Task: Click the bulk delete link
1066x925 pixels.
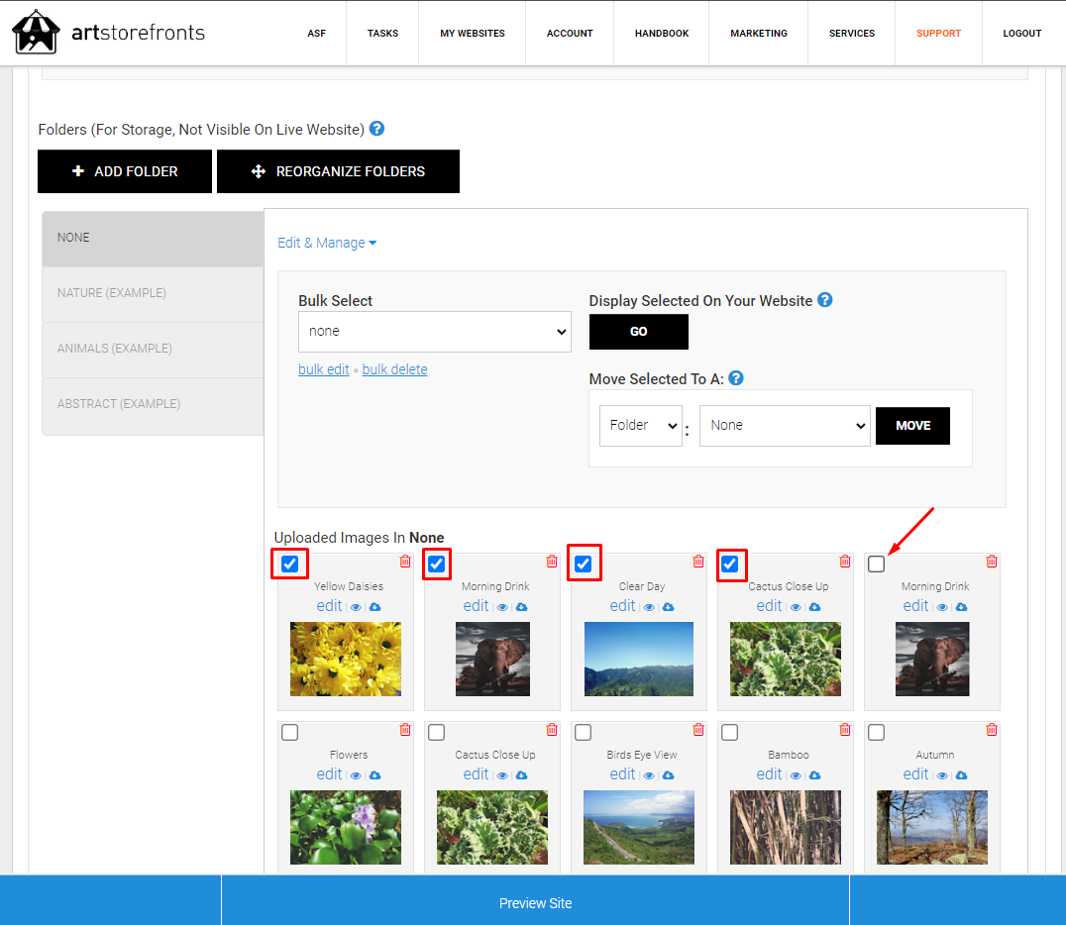Action: coord(394,368)
